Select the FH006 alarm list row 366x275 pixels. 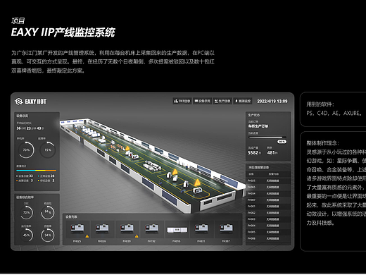pos(268,238)
